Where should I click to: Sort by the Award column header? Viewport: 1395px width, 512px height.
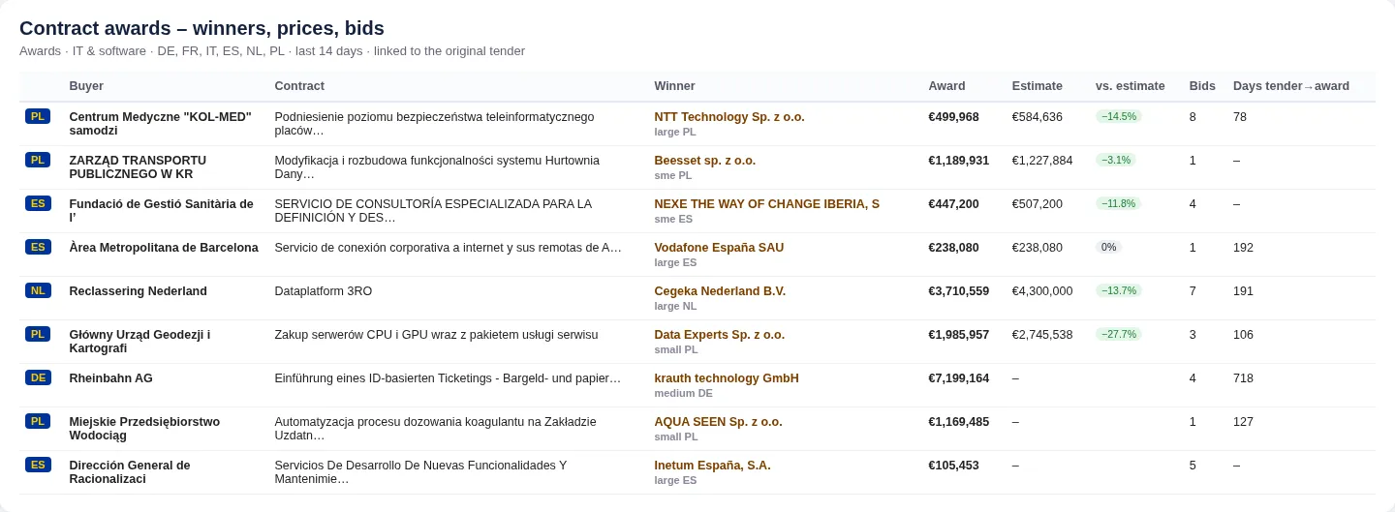946,86
